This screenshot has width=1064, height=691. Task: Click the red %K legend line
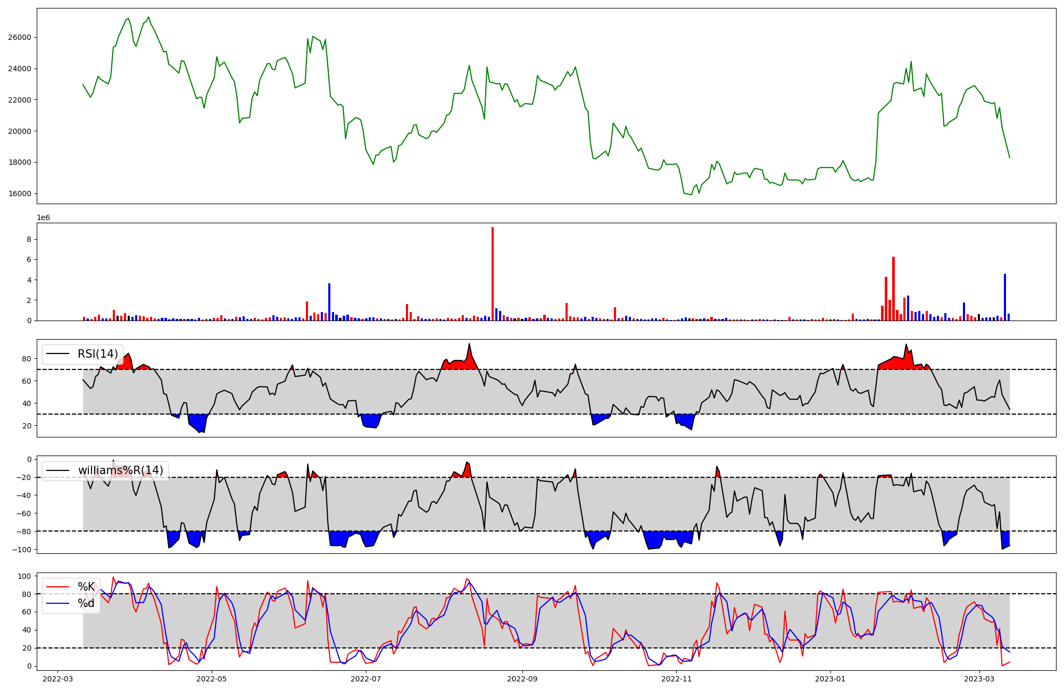click(x=58, y=587)
